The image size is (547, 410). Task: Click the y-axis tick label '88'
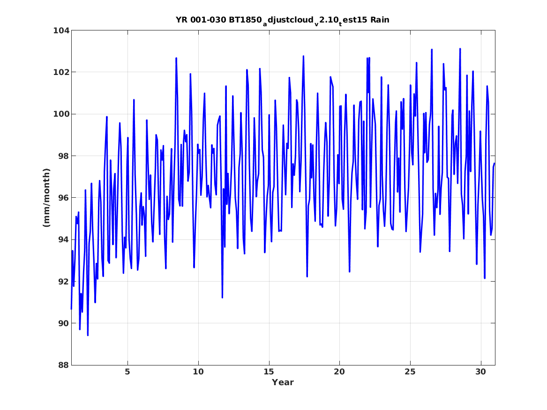[64, 365]
